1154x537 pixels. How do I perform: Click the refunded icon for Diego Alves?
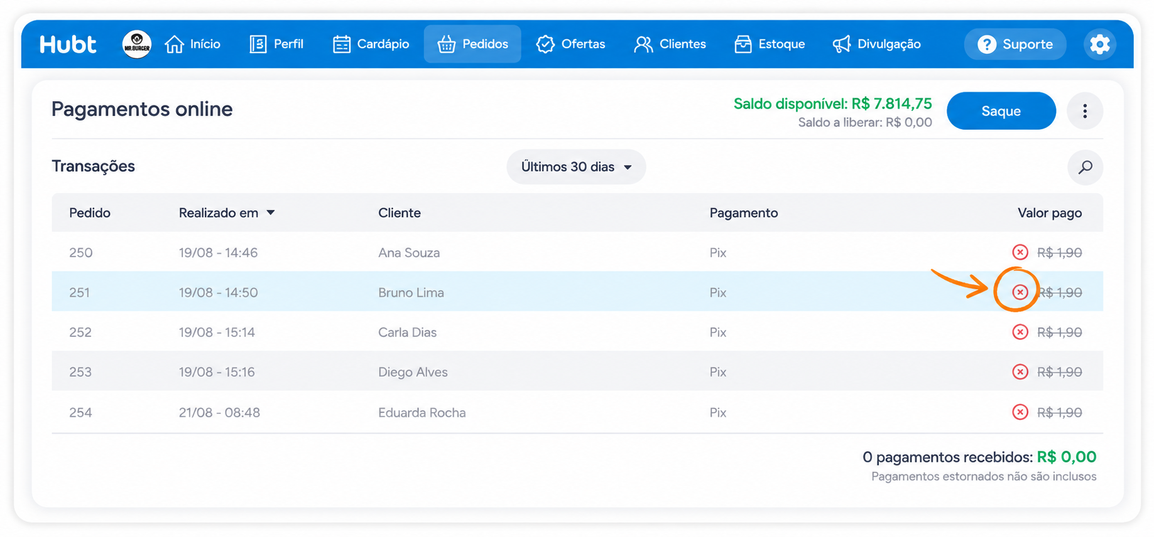point(1020,372)
